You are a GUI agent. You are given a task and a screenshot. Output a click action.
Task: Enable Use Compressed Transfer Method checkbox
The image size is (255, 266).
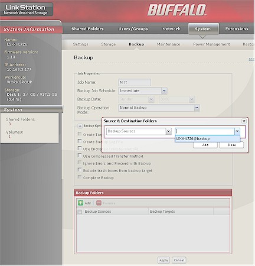click(x=80, y=155)
